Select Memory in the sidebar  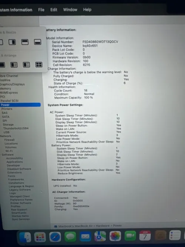pos(6,89)
